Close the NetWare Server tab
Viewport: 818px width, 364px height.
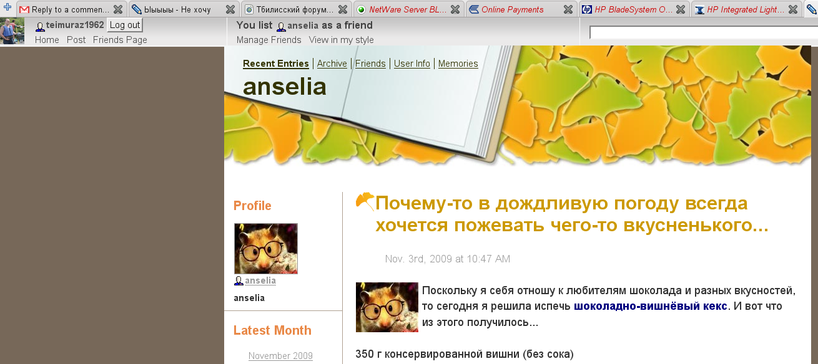pos(455,9)
